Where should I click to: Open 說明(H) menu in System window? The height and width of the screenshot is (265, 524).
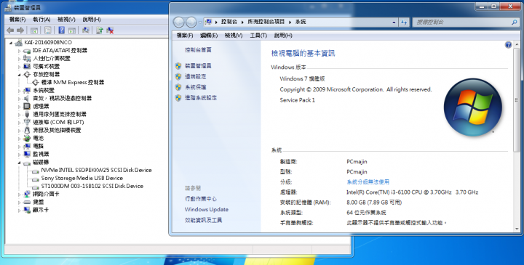(283, 36)
